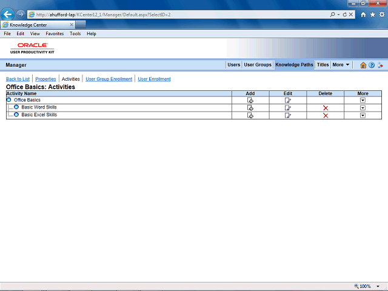Open the User Group Enrollment link
This screenshot has height=291, width=388.
[x=109, y=79]
